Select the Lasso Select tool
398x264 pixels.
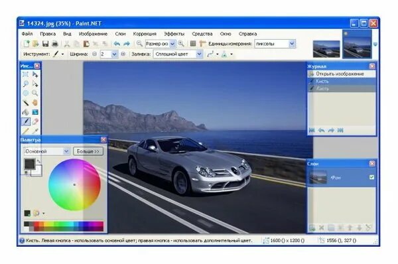25,84
